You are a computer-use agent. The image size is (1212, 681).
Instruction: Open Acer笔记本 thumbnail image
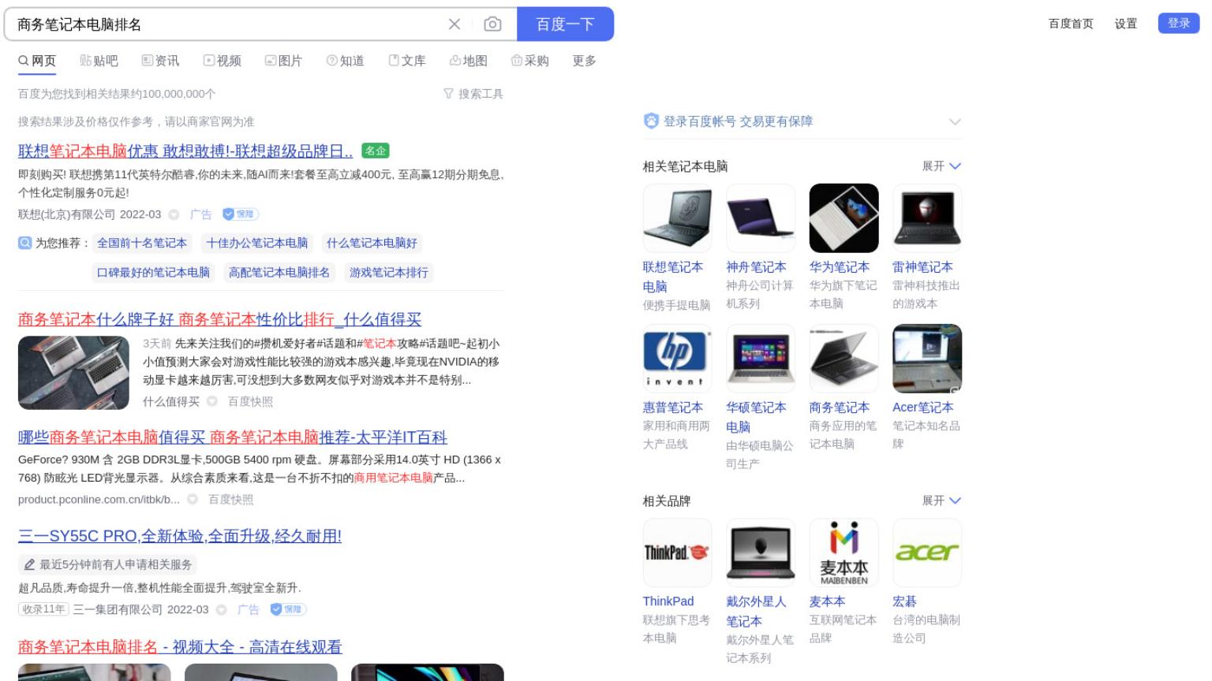tap(927, 359)
